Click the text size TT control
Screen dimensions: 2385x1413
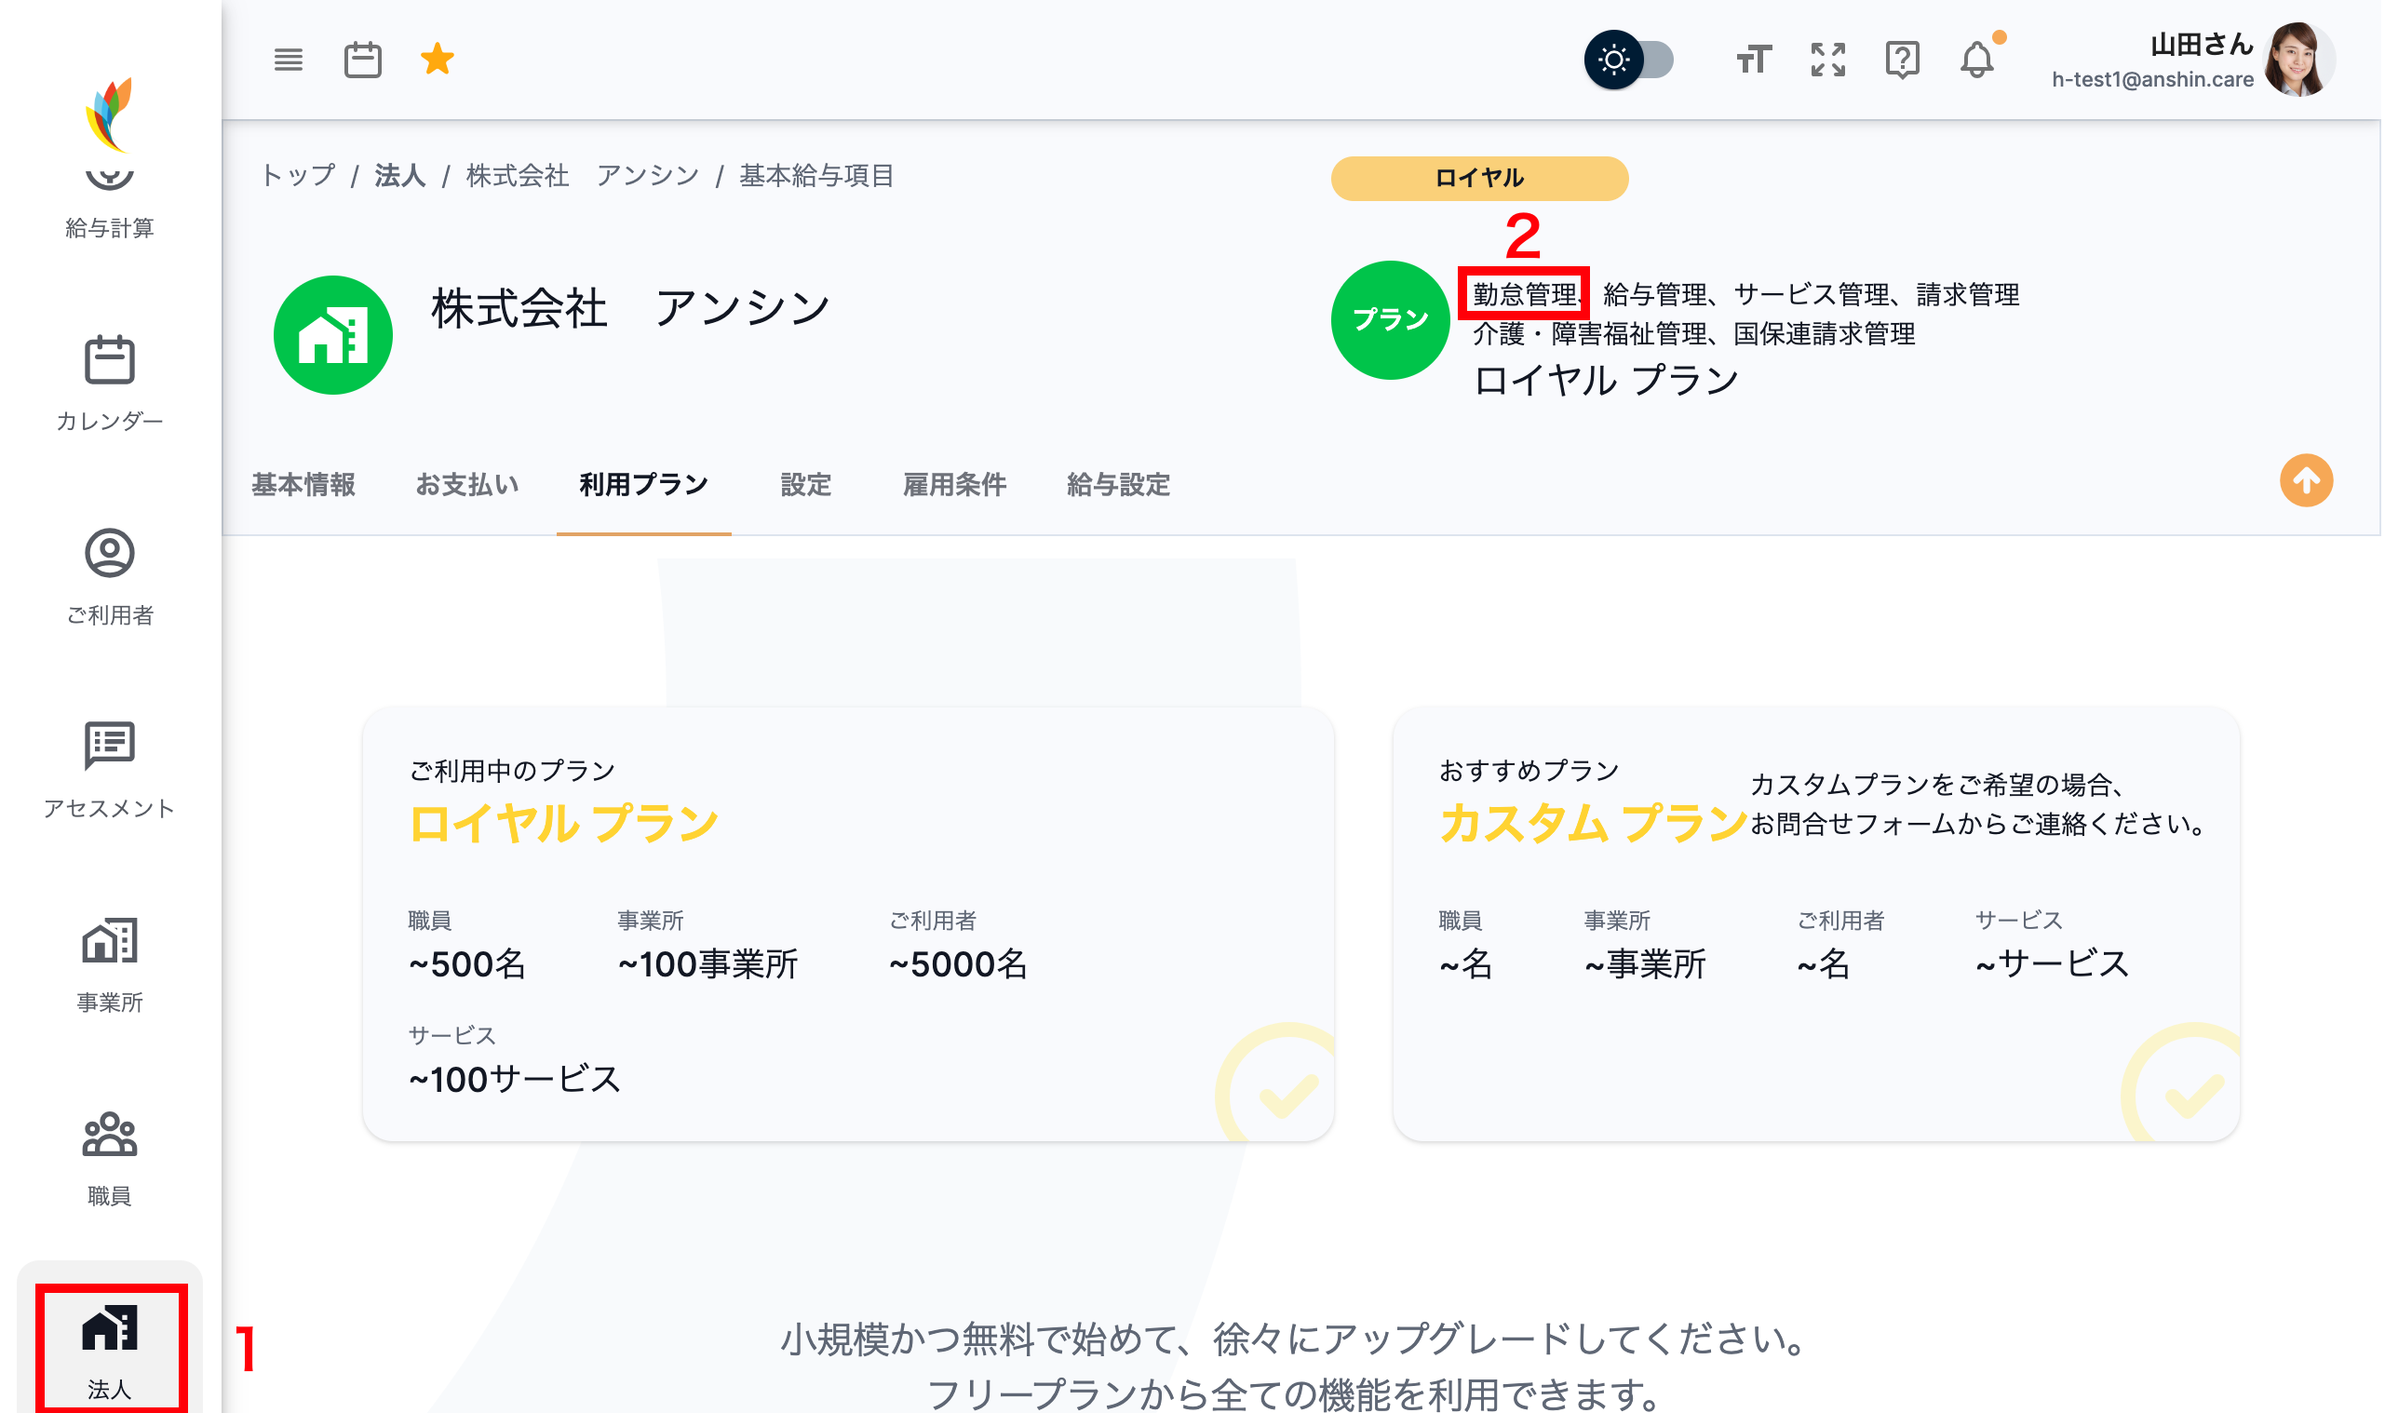point(1752,59)
